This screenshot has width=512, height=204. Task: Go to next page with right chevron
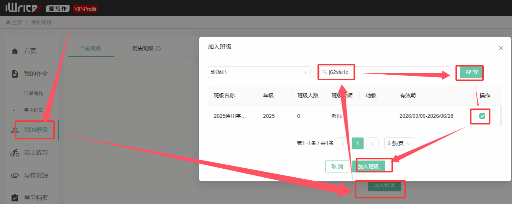coord(372,143)
